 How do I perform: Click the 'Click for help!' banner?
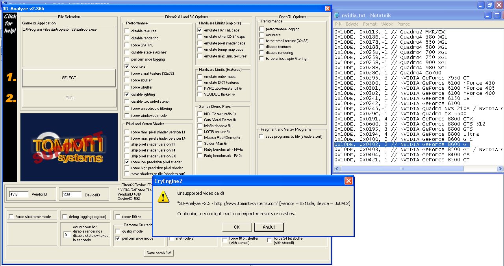(x=10, y=24)
